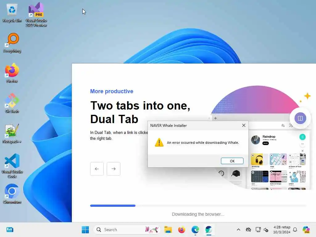The height and width of the screenshot is (237, 316).
Task: Expand the hidden system tray icons chevron
Action: tap(239, 230)
